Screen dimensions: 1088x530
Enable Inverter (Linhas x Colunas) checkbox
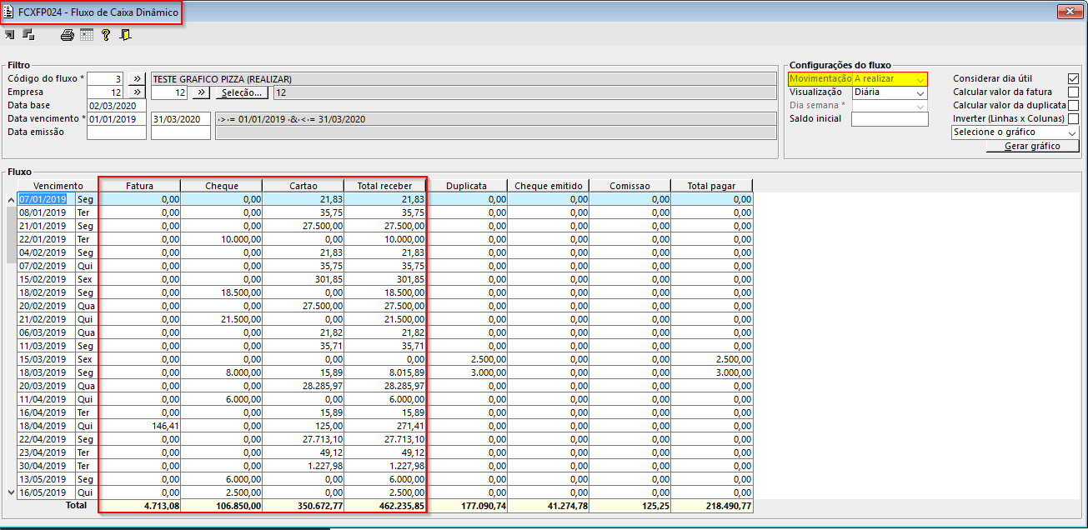(1073, 119)
